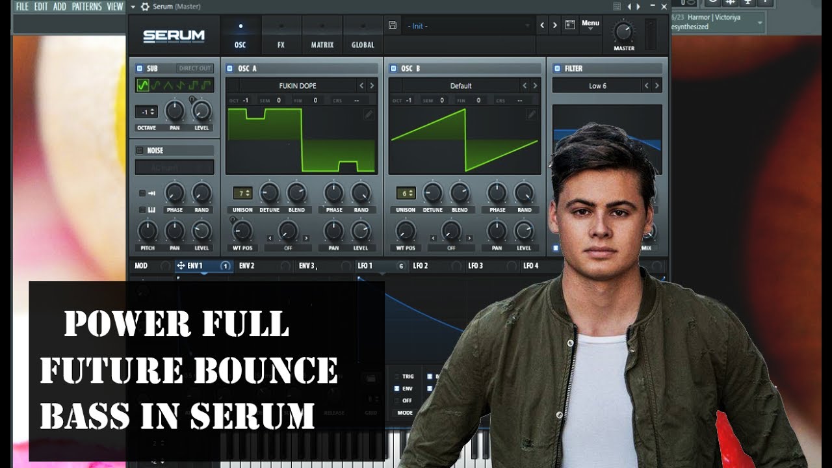832x468 pixels.
Task: Go to next preset arrow
Action: tap(554, 25)
